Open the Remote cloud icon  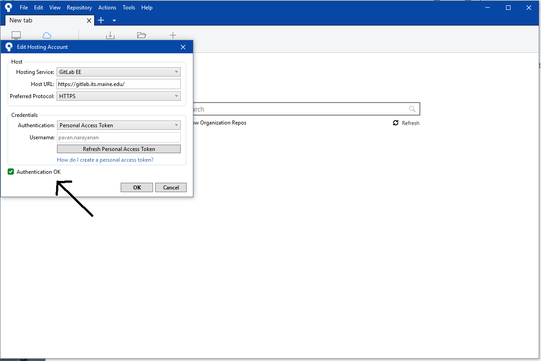point(47,35)
